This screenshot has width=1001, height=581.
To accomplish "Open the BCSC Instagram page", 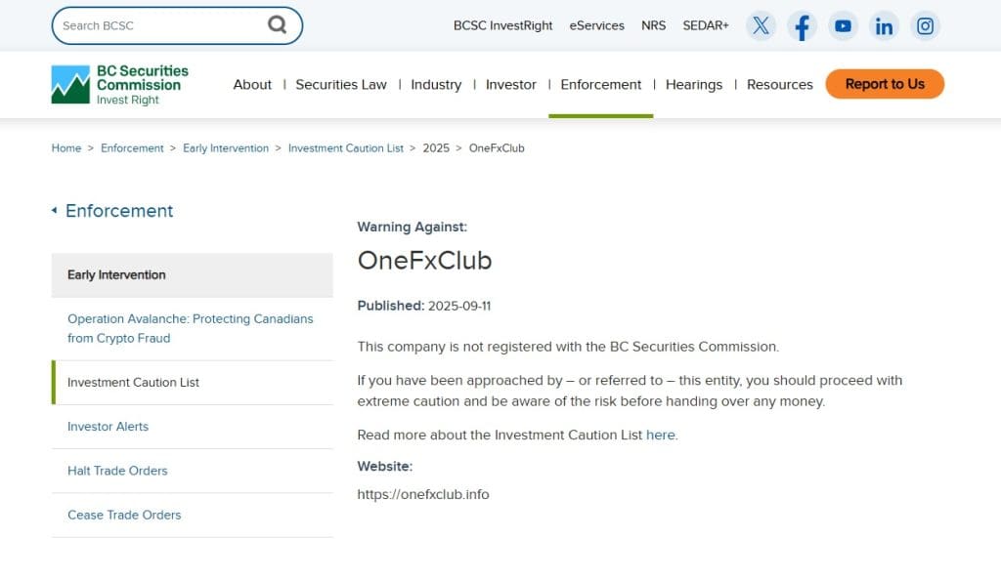I will tap(925, 26).
